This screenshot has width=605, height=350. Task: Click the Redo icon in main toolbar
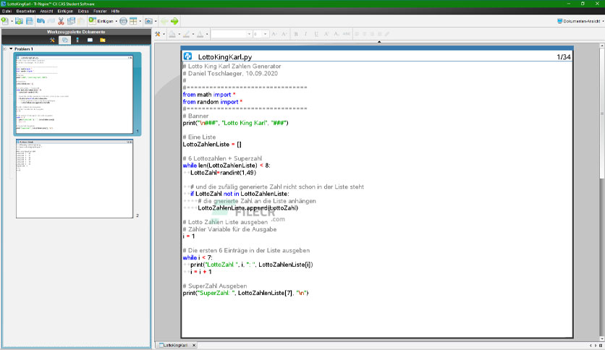51,21
